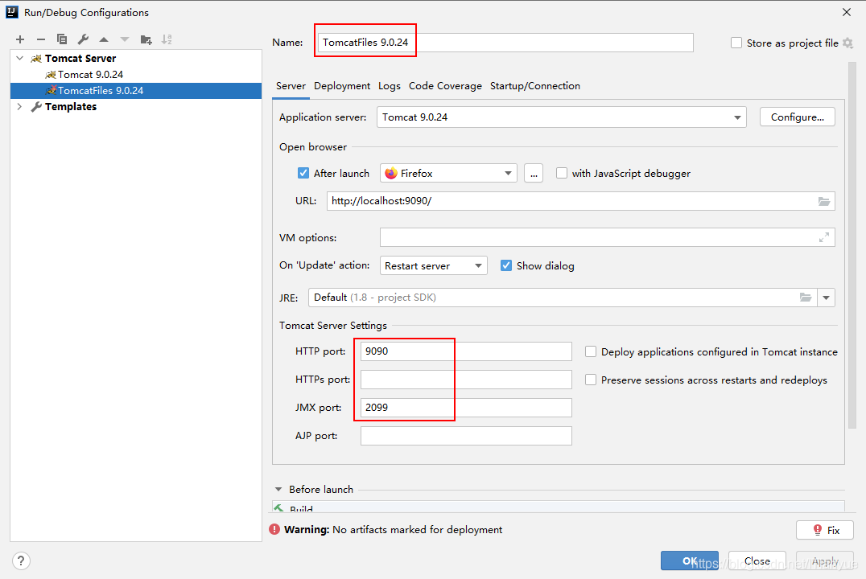Move configuration down with arrow icon
The image size is (866, 579).
pyautogui.click(x=125, y=39)
